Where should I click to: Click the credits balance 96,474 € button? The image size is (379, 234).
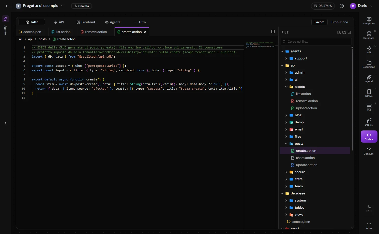tap(323, 6)
